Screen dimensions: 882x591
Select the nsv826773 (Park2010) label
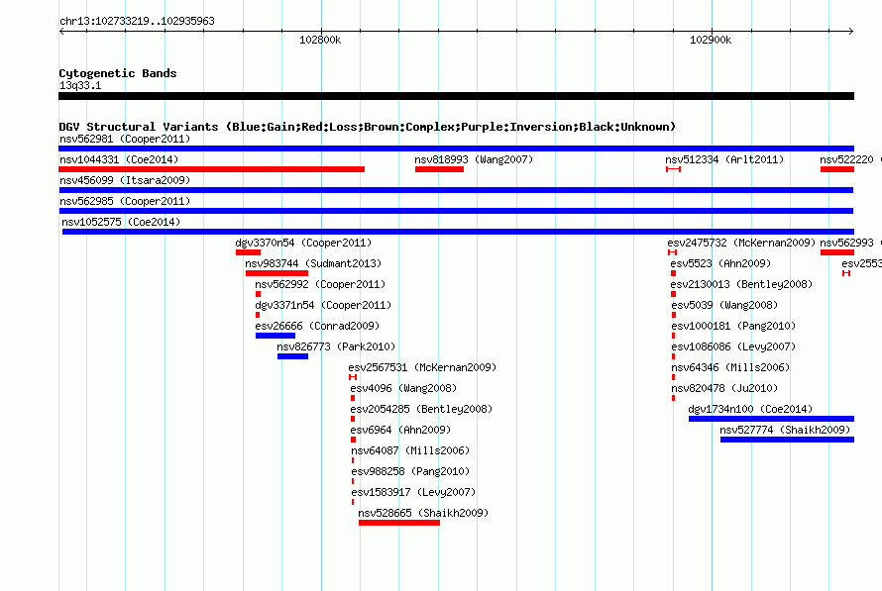[336, 346]
